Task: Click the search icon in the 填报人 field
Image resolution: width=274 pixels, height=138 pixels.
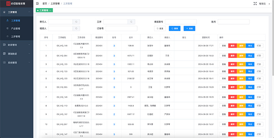Action: (76, 28)
